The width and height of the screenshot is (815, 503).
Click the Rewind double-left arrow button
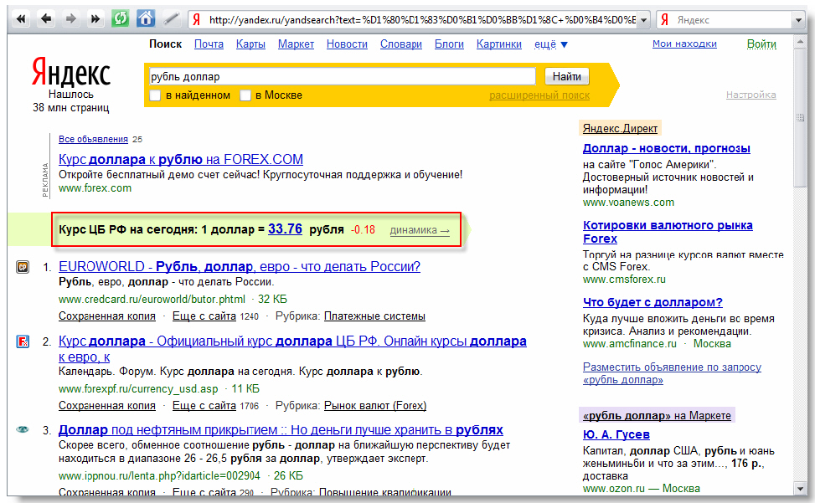coord(22,18)
